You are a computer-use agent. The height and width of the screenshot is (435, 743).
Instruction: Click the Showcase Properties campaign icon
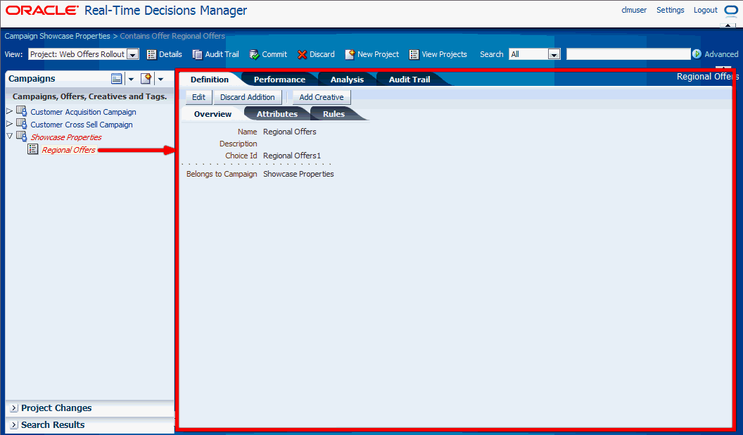21,137
